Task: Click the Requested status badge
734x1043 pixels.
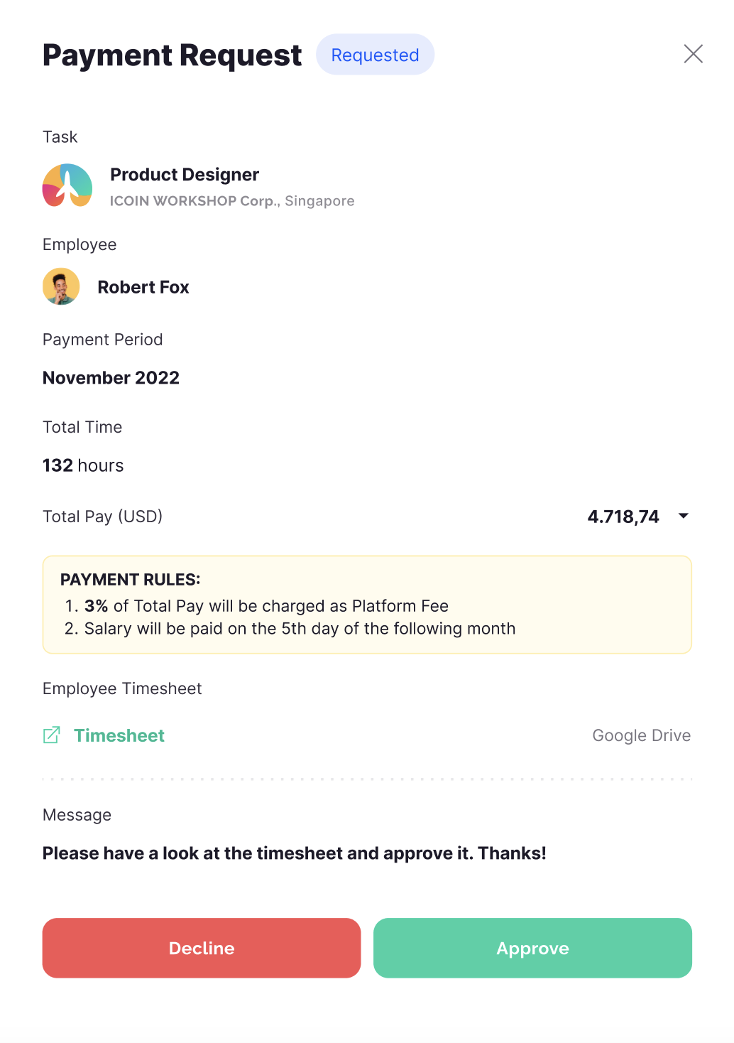Action: pos(375,55)
